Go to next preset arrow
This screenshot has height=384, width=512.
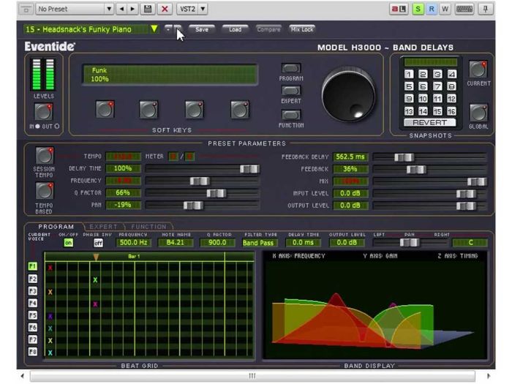(x=132, y=9)
